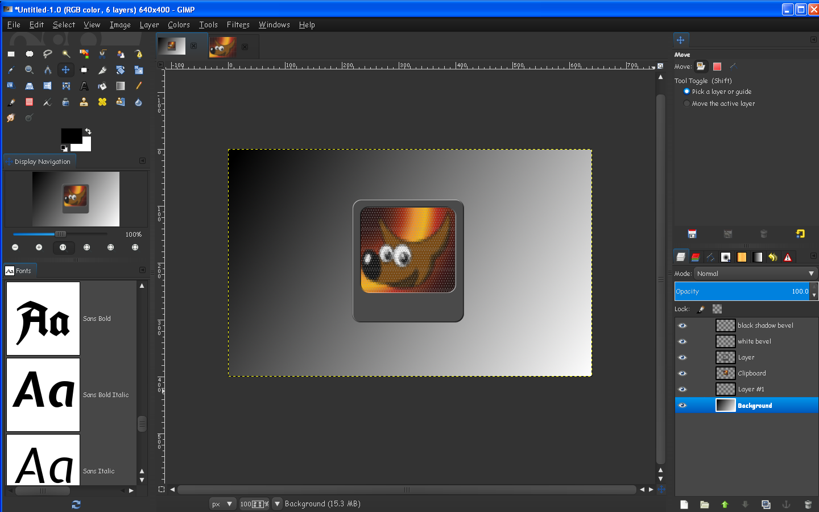The width and height of the screenshot is (819, 512).
Task: Open the Colors menu
Action: (x=179, y=24)
